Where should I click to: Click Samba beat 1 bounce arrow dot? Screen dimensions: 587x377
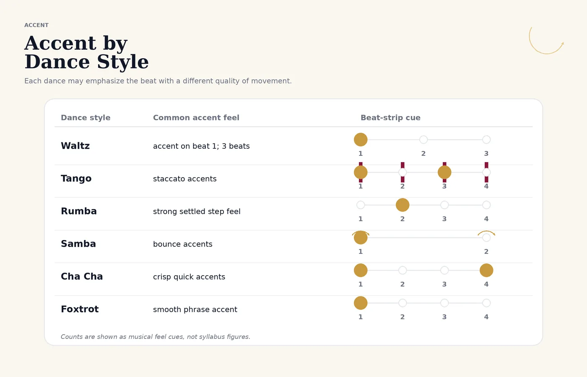(x=361, y=238)
